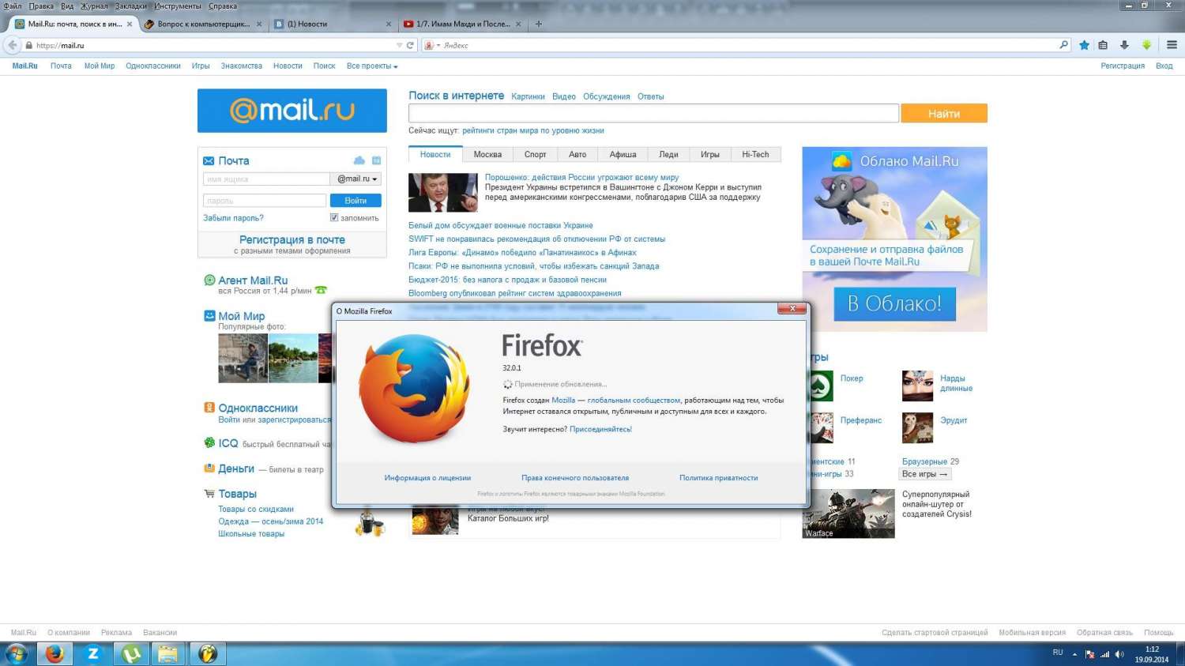Viewport: 1185px width, 666px height.
Task: Click the В Облако! button
Action: pos(894,304)
